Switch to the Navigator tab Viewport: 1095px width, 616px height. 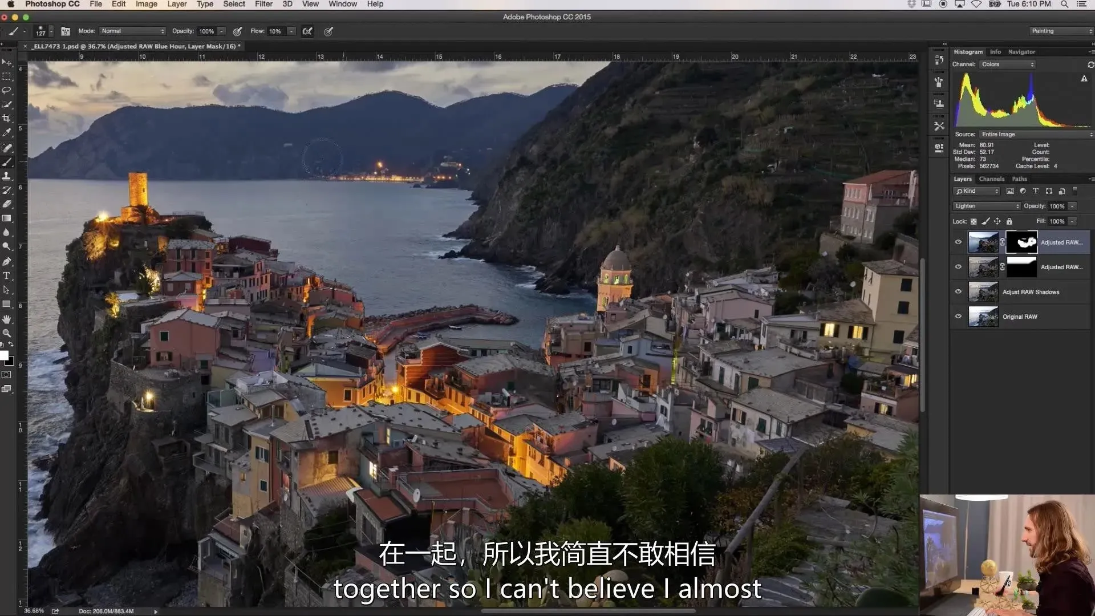[1021, 52]
